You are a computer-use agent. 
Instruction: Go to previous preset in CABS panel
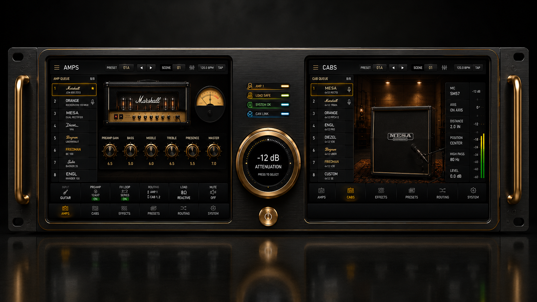coord(393,68)
